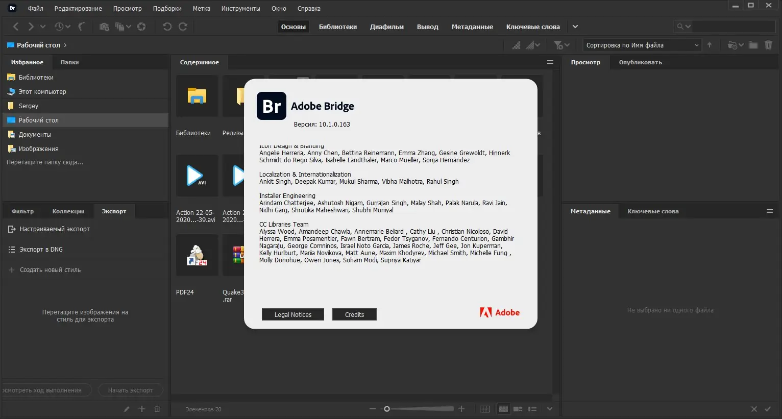The width and height of the screenshot is (782, 419).
Task: Expand the workspace switcher chevron
Action: (x=575, y=27)
